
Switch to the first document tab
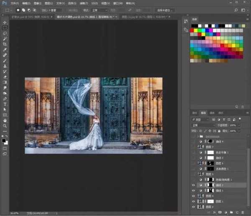click(31, 17)
